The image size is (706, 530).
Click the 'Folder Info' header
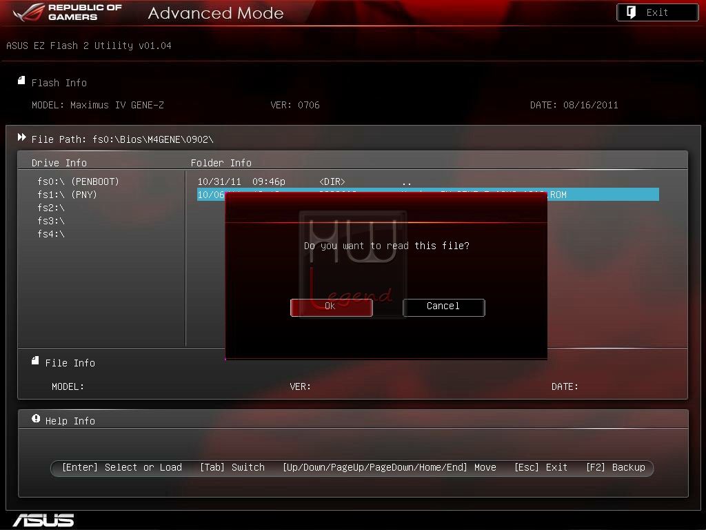[221, 163]
